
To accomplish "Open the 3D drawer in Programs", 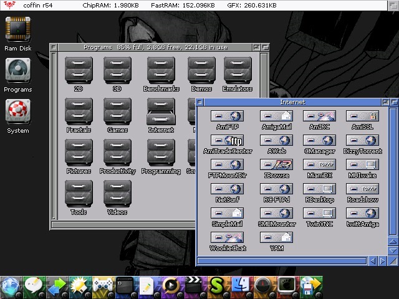I will click(x=117, y=70).
